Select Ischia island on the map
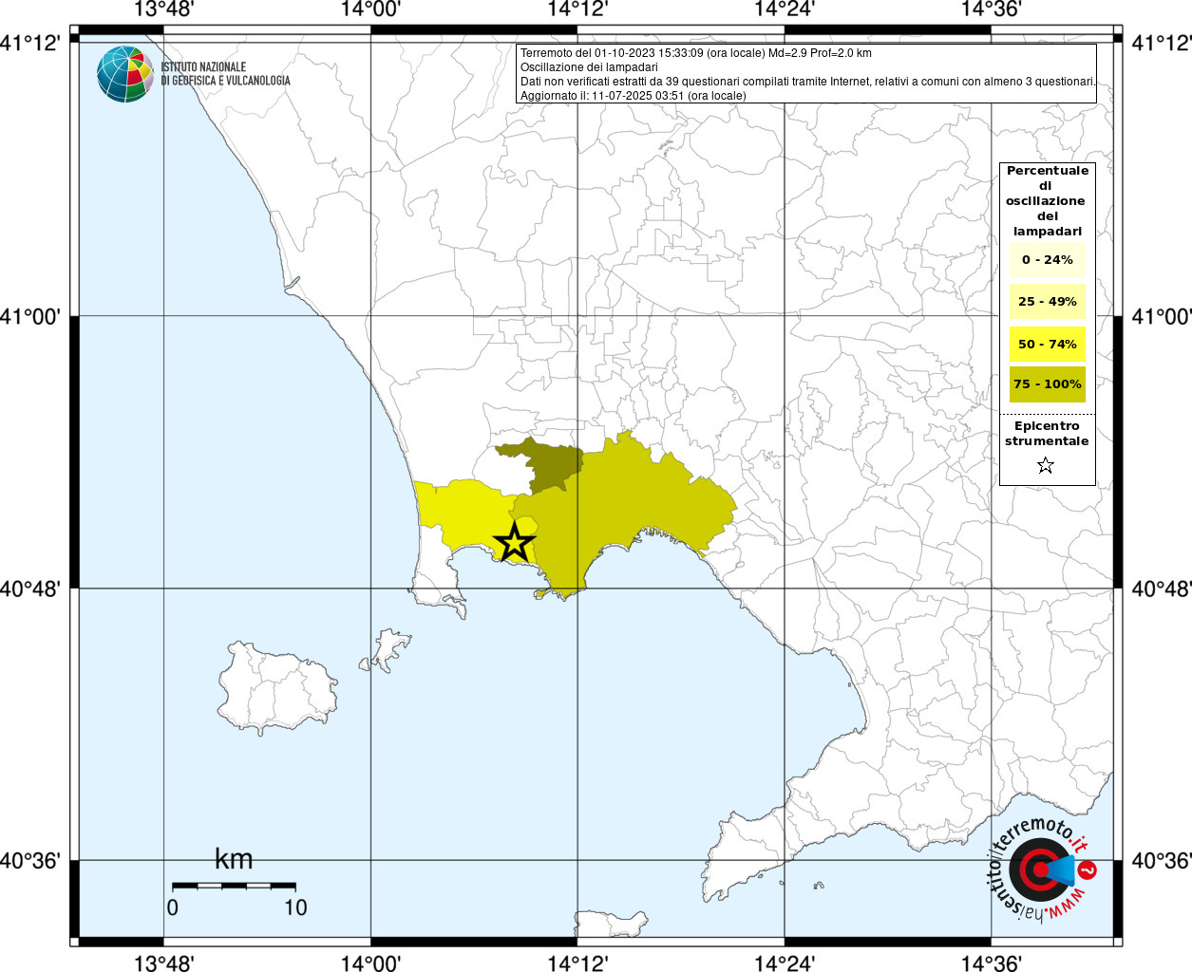This screenshot has width=1192, height=972. pos(275,685)
